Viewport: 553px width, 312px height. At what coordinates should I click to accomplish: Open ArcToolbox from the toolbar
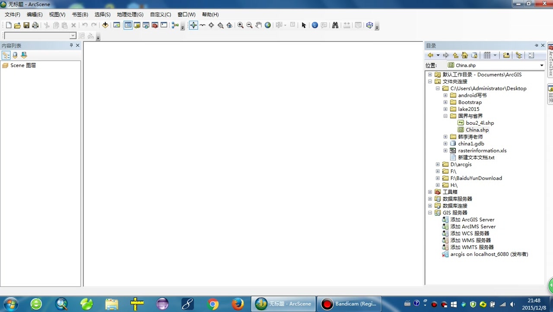point(155,25)
